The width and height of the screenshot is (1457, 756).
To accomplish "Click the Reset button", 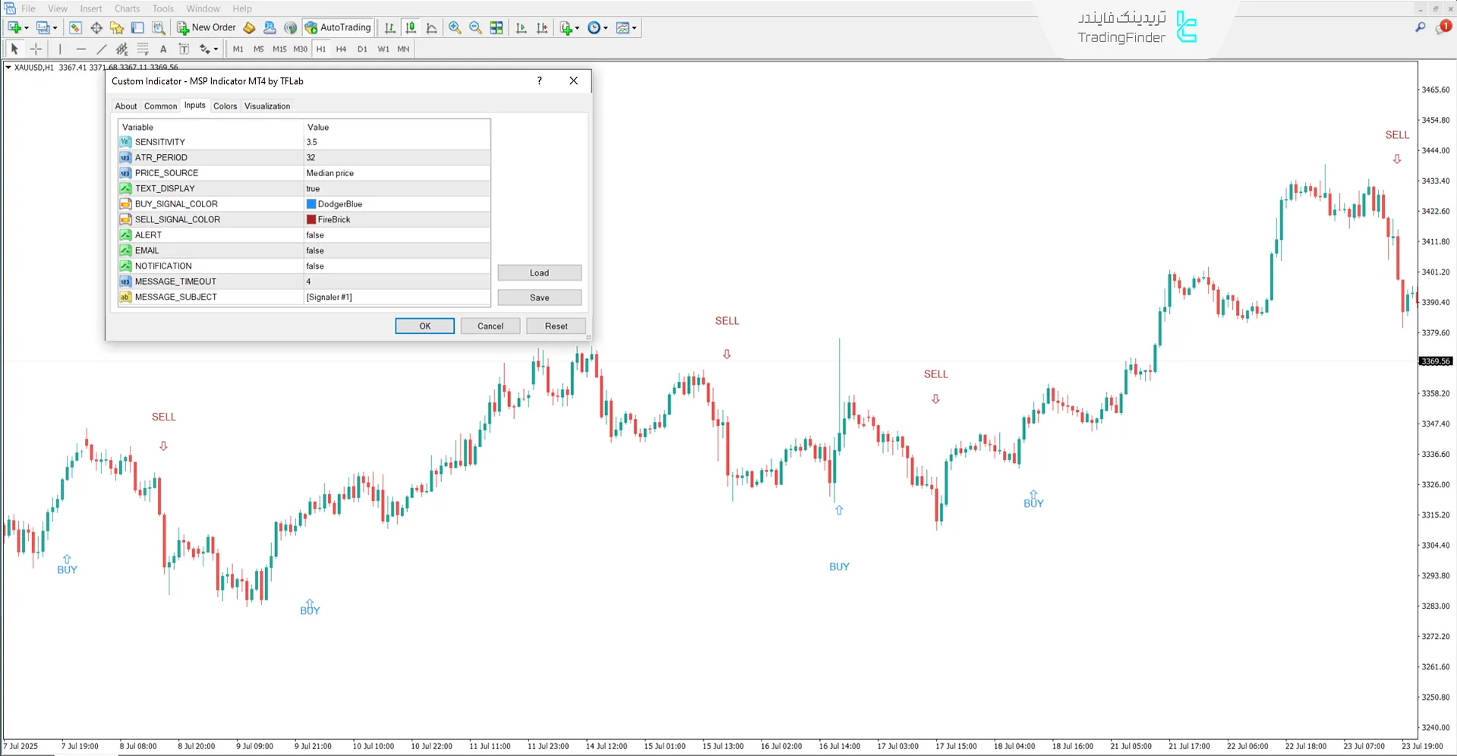I will coord(556,326).
